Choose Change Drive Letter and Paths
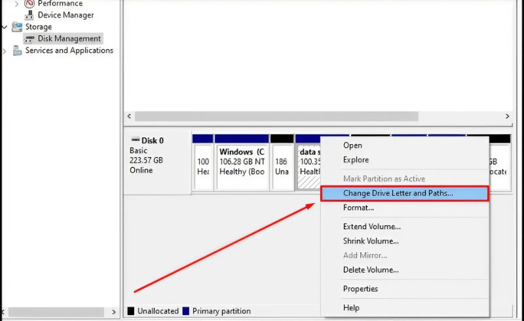524x321 pixels. point(405,193)
